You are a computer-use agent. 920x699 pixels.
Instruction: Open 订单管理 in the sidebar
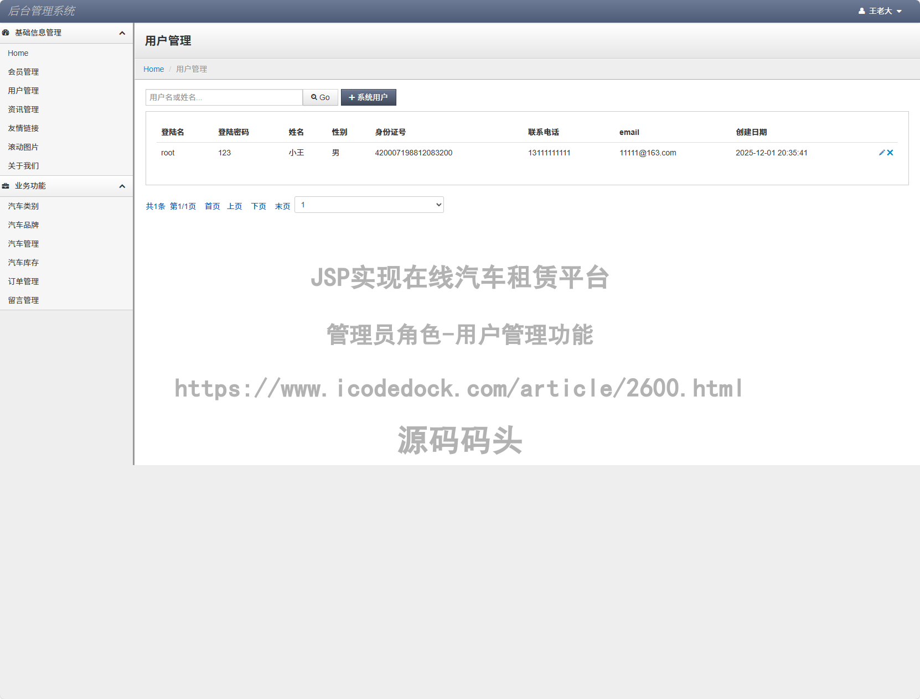(x=23, y=281)
